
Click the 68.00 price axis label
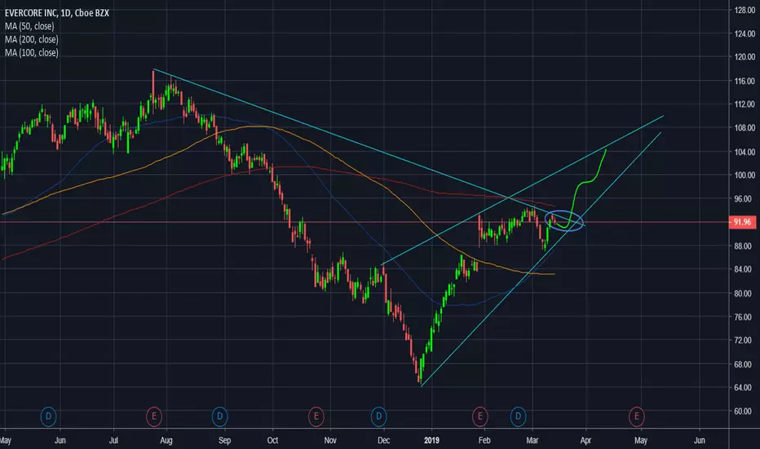[745, 363]
